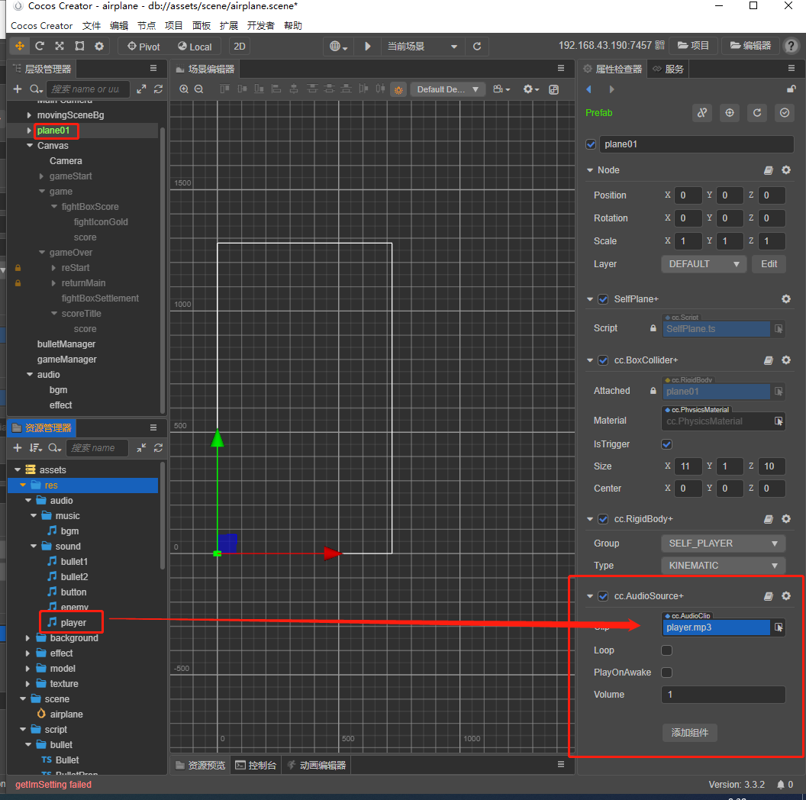Open the help question mark icon

click(791, 47)
